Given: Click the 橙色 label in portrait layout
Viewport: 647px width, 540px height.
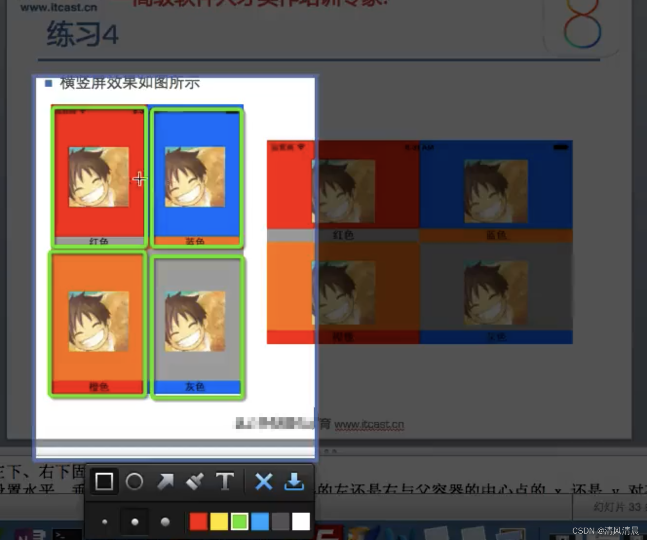Looking at the screenshot, I should (99, 386).
